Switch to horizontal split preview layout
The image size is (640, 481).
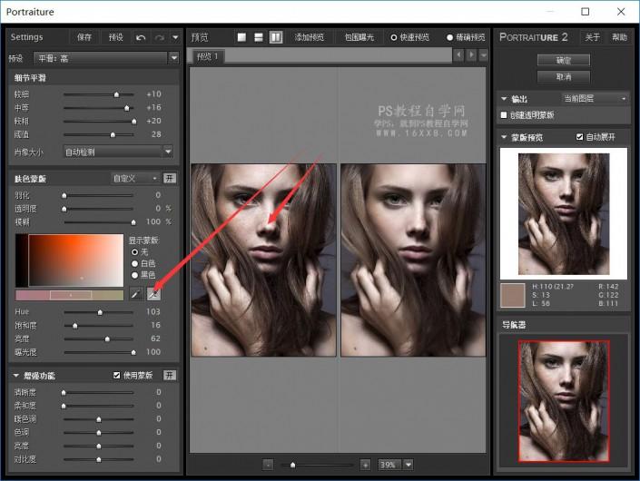coord(259,37)
